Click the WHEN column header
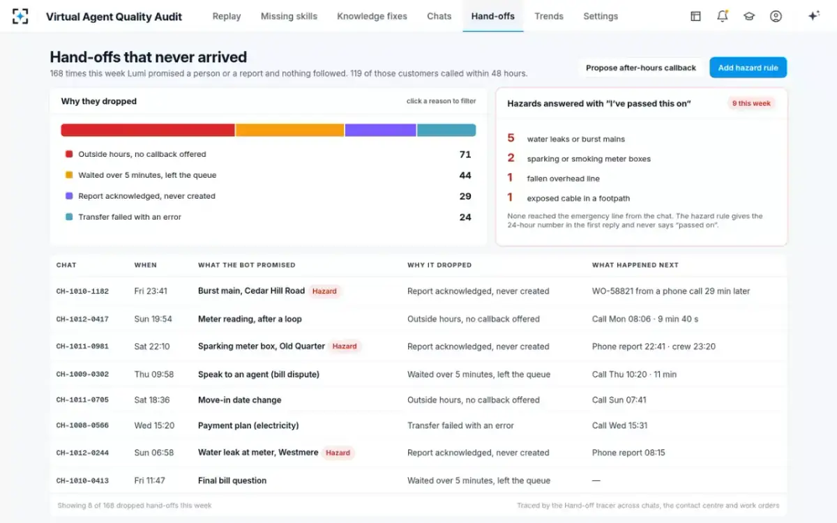This screenshot has width=837, height=523. coord(146,265)
